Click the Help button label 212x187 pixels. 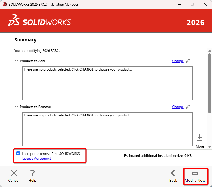point(32,181)
